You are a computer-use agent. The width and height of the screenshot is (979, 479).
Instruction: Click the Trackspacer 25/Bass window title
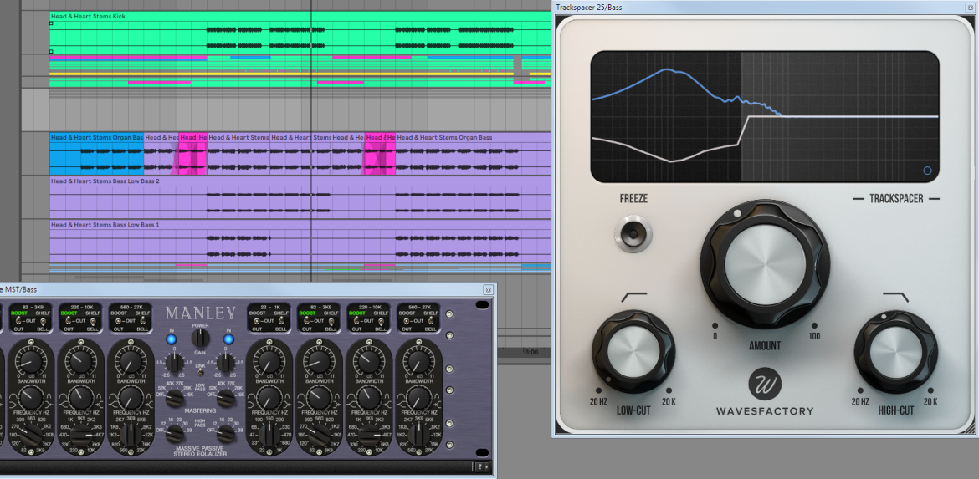coord(588,7)
